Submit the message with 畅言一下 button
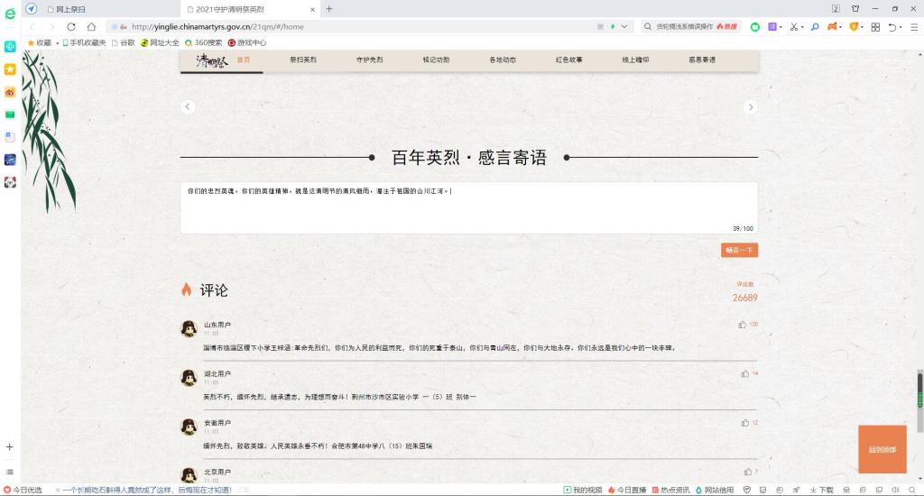The height and width of the screenshot is (496, 924). [739, 250]
